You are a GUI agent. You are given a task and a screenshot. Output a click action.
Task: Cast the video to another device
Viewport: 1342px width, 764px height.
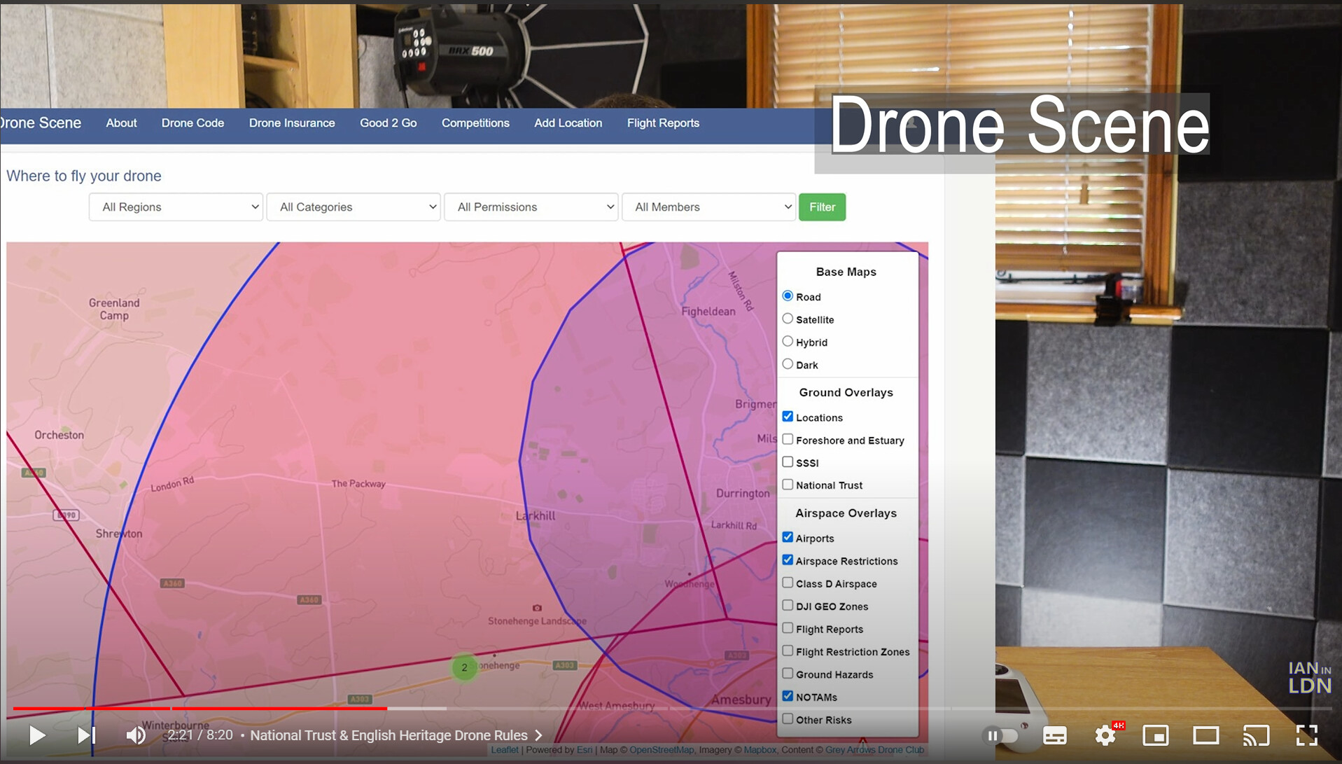[x=1256, y=735]
